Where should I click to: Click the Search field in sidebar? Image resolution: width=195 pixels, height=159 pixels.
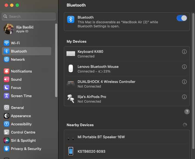(29, 16)
